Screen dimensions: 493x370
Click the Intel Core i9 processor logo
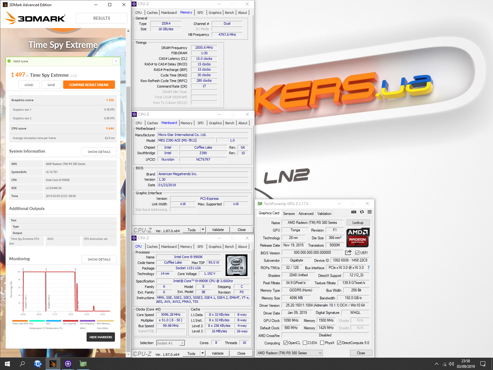pos(236,265)
